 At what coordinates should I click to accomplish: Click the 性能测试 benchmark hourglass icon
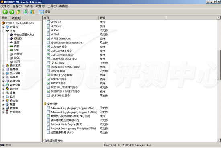tap(7, 112)
